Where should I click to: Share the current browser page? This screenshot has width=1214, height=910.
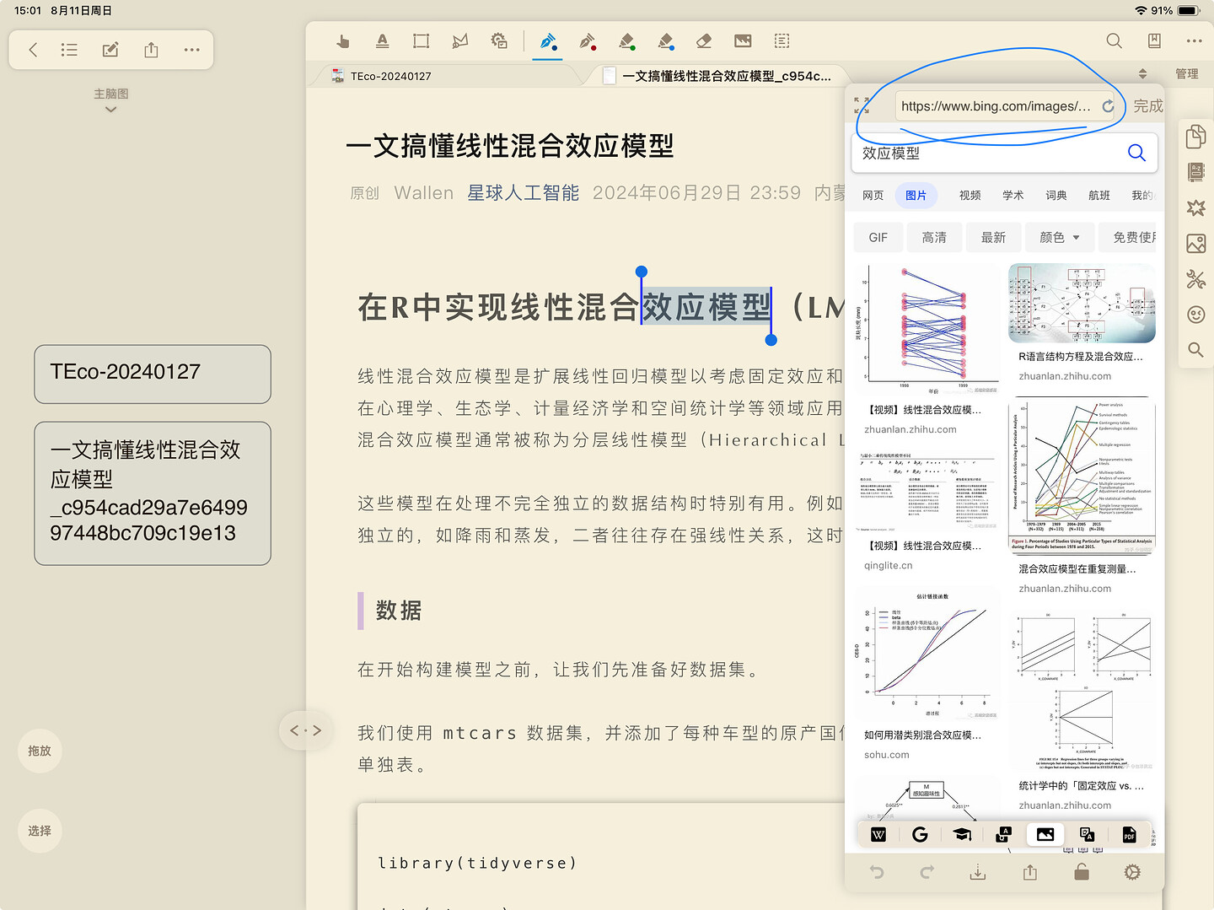[1030, 872]
